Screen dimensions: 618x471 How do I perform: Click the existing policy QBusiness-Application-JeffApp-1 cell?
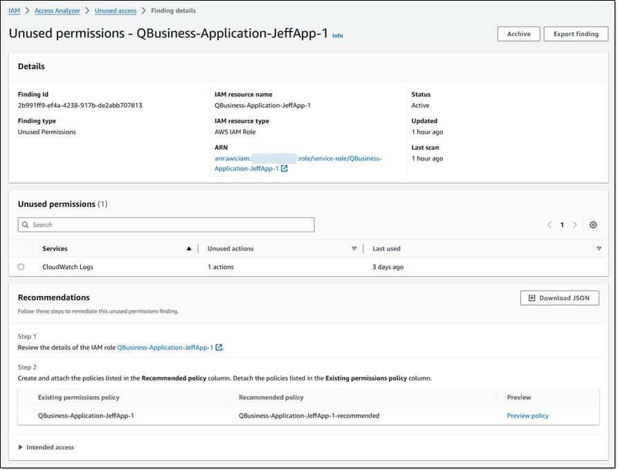click(86, 416)
